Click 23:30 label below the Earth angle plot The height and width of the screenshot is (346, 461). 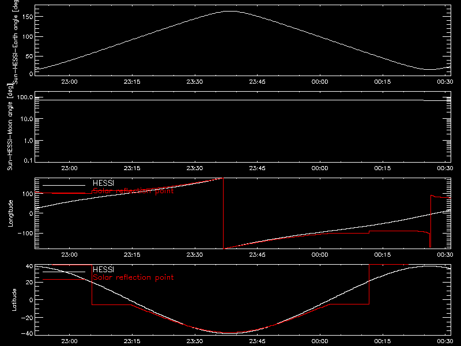point(195,82)
